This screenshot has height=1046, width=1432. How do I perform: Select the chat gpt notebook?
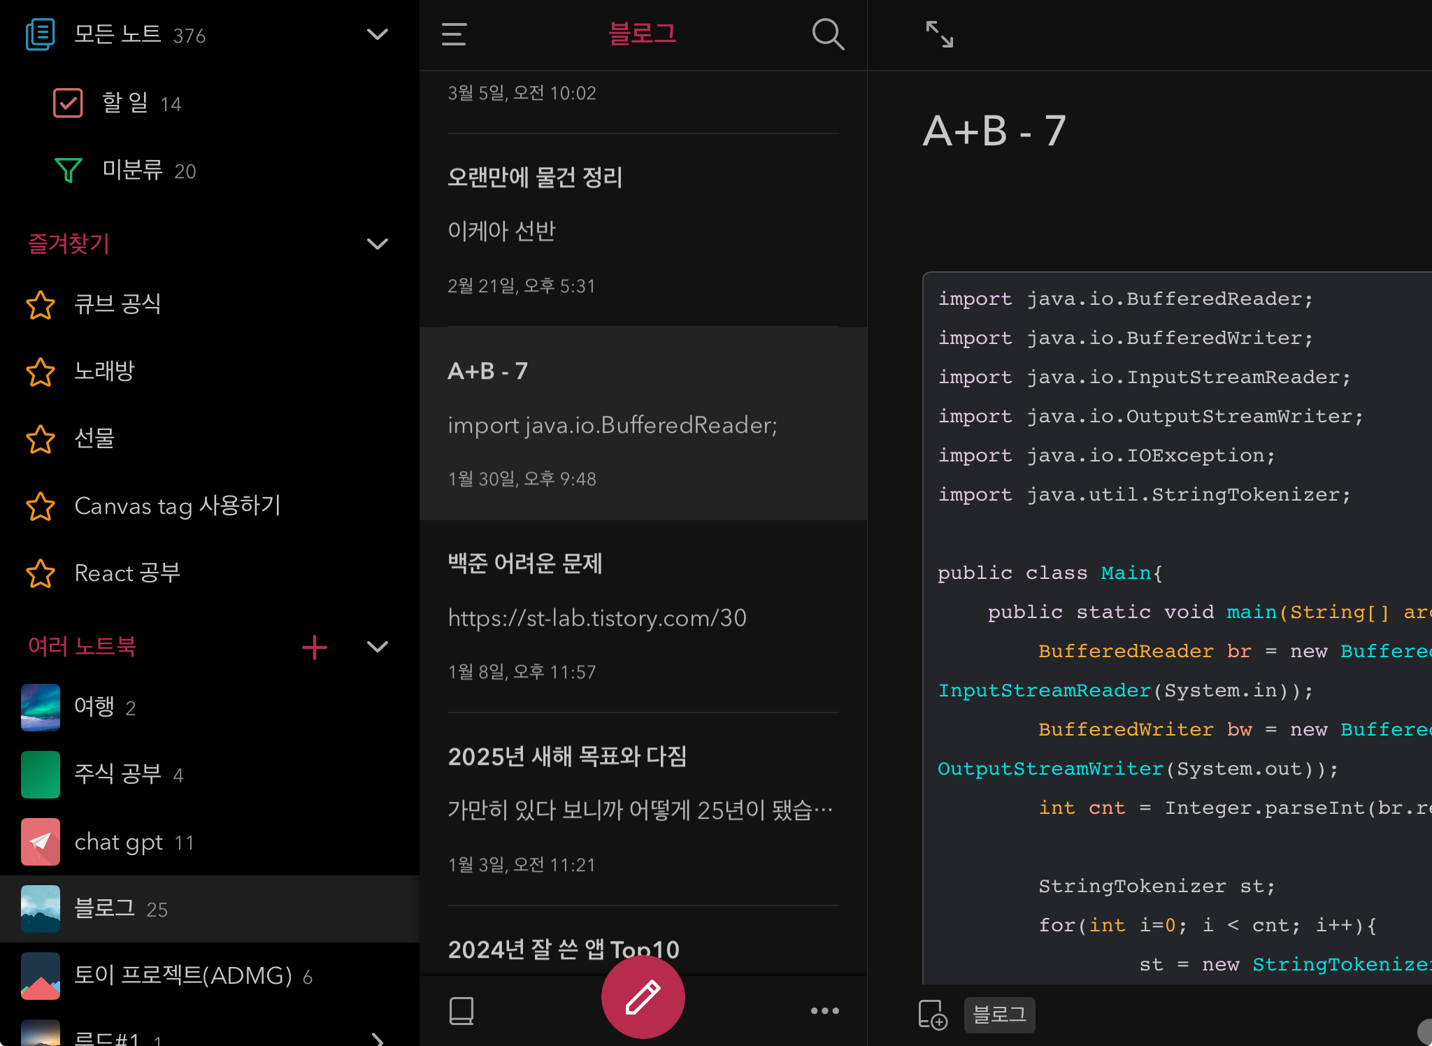(x=119, y=842)
